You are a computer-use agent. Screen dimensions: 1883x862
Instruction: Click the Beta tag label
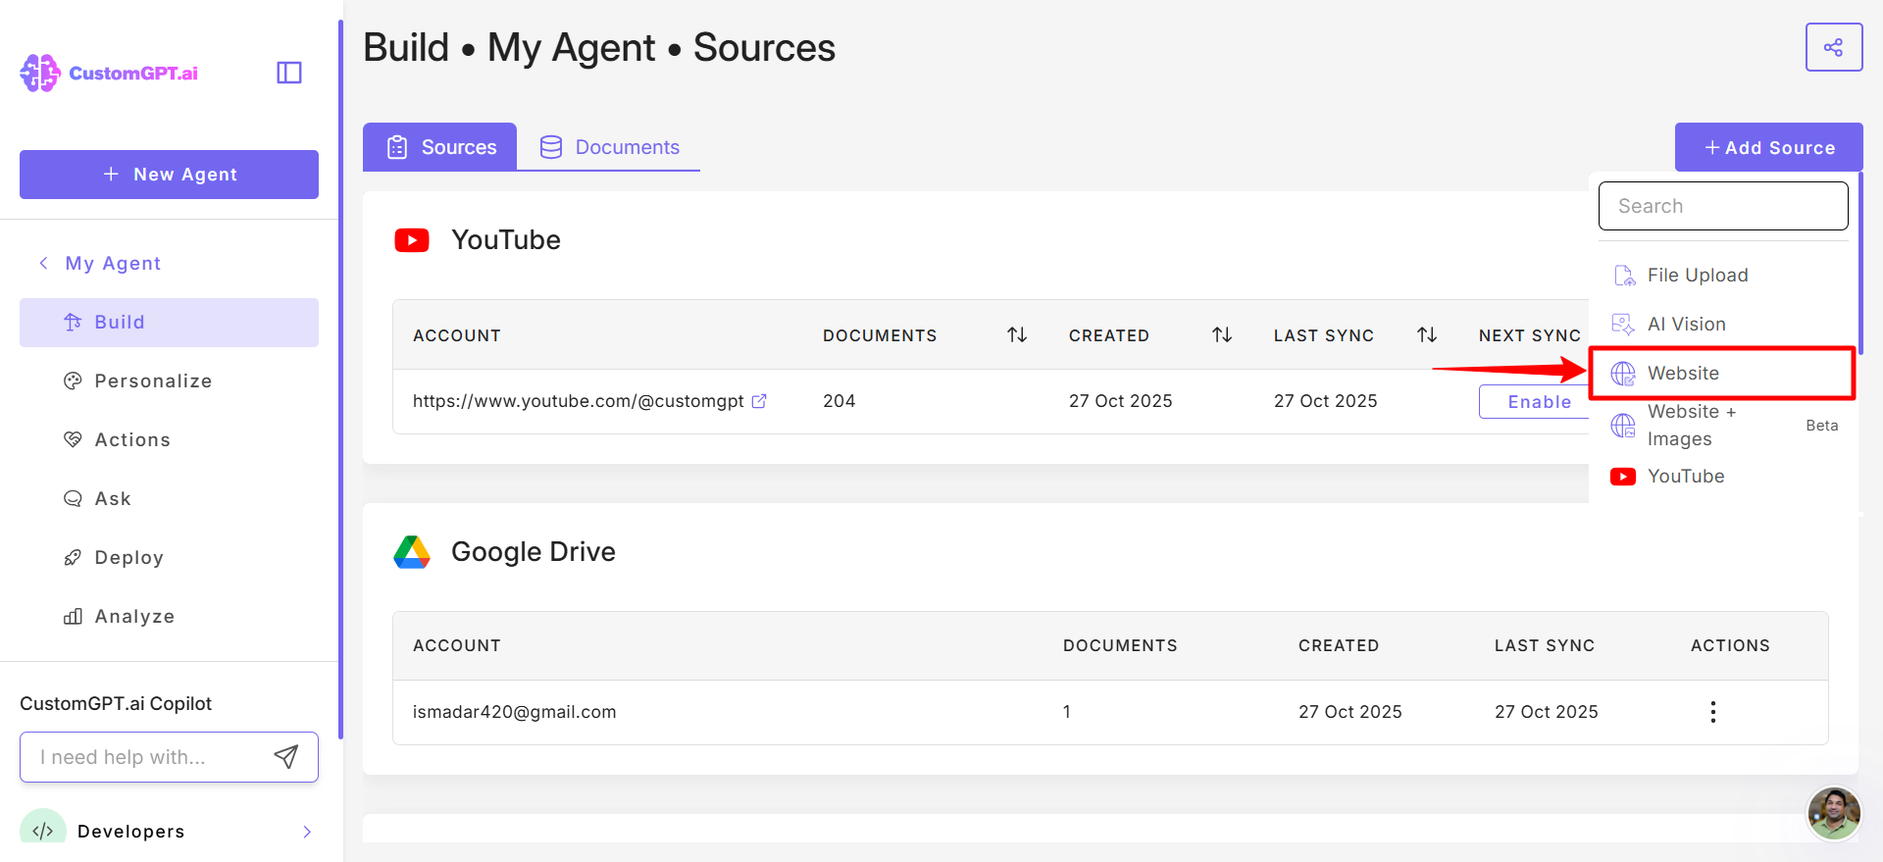tap(1822, 426)
